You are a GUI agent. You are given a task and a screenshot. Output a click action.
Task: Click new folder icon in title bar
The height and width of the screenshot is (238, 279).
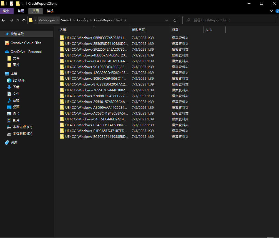point(18,4)
